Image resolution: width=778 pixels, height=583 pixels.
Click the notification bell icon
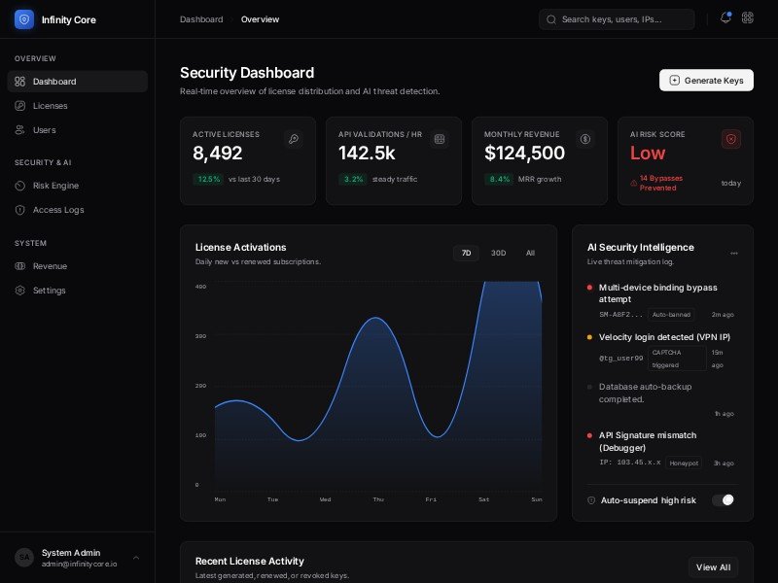[x=725, y=17]
